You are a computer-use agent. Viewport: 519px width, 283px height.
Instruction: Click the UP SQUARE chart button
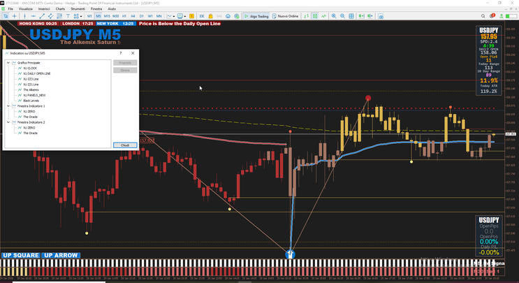pyautogui.click(x=20, y=255)
